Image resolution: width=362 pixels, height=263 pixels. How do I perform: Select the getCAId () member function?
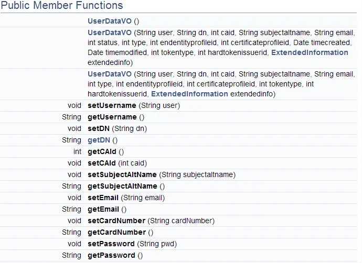[102, 151]
